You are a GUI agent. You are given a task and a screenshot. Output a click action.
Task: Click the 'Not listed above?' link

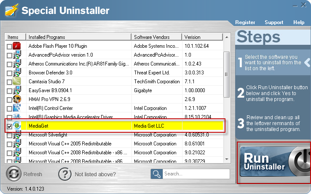point(95,174)
